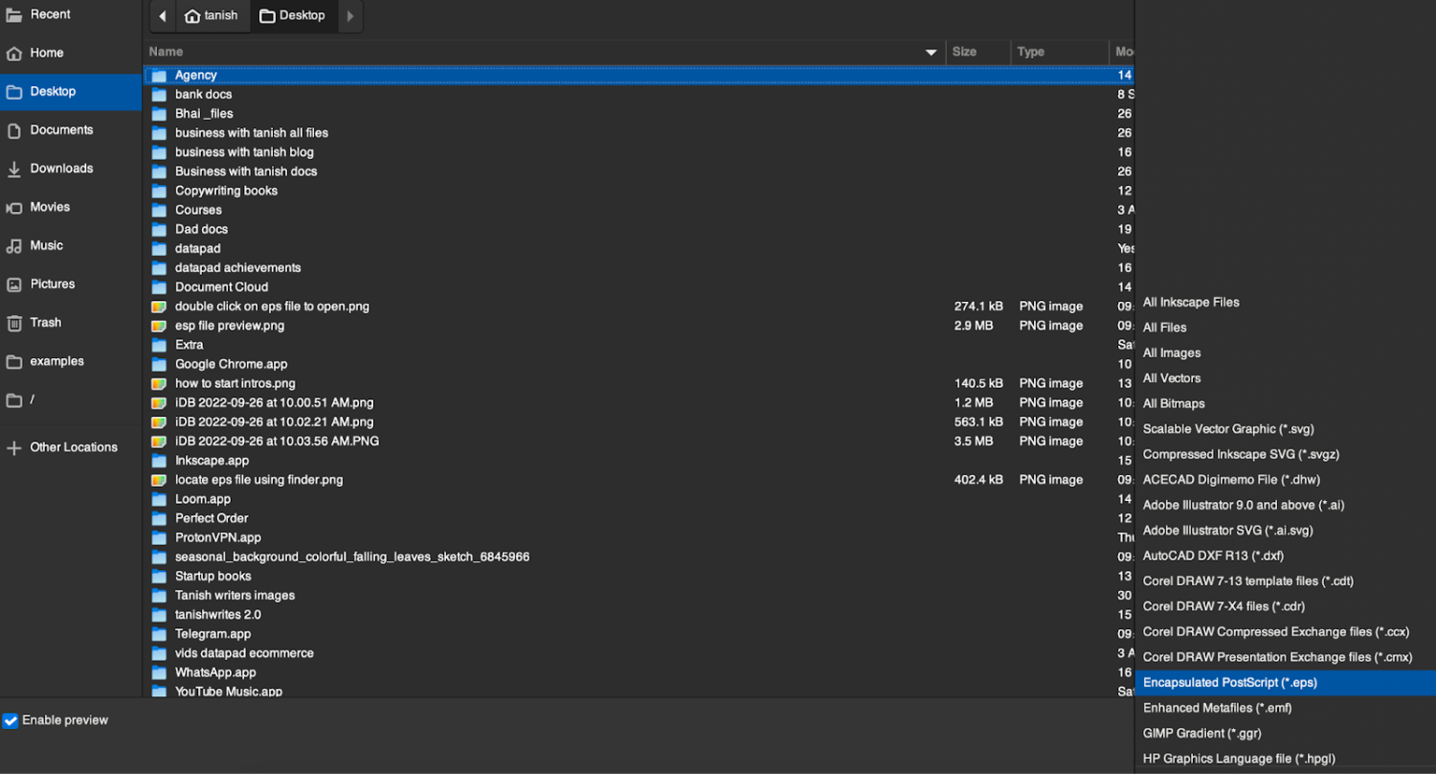Click the Recent folder icon in sidebar
Viewport: 1436px width, 774px height.
tap(14, 14)
